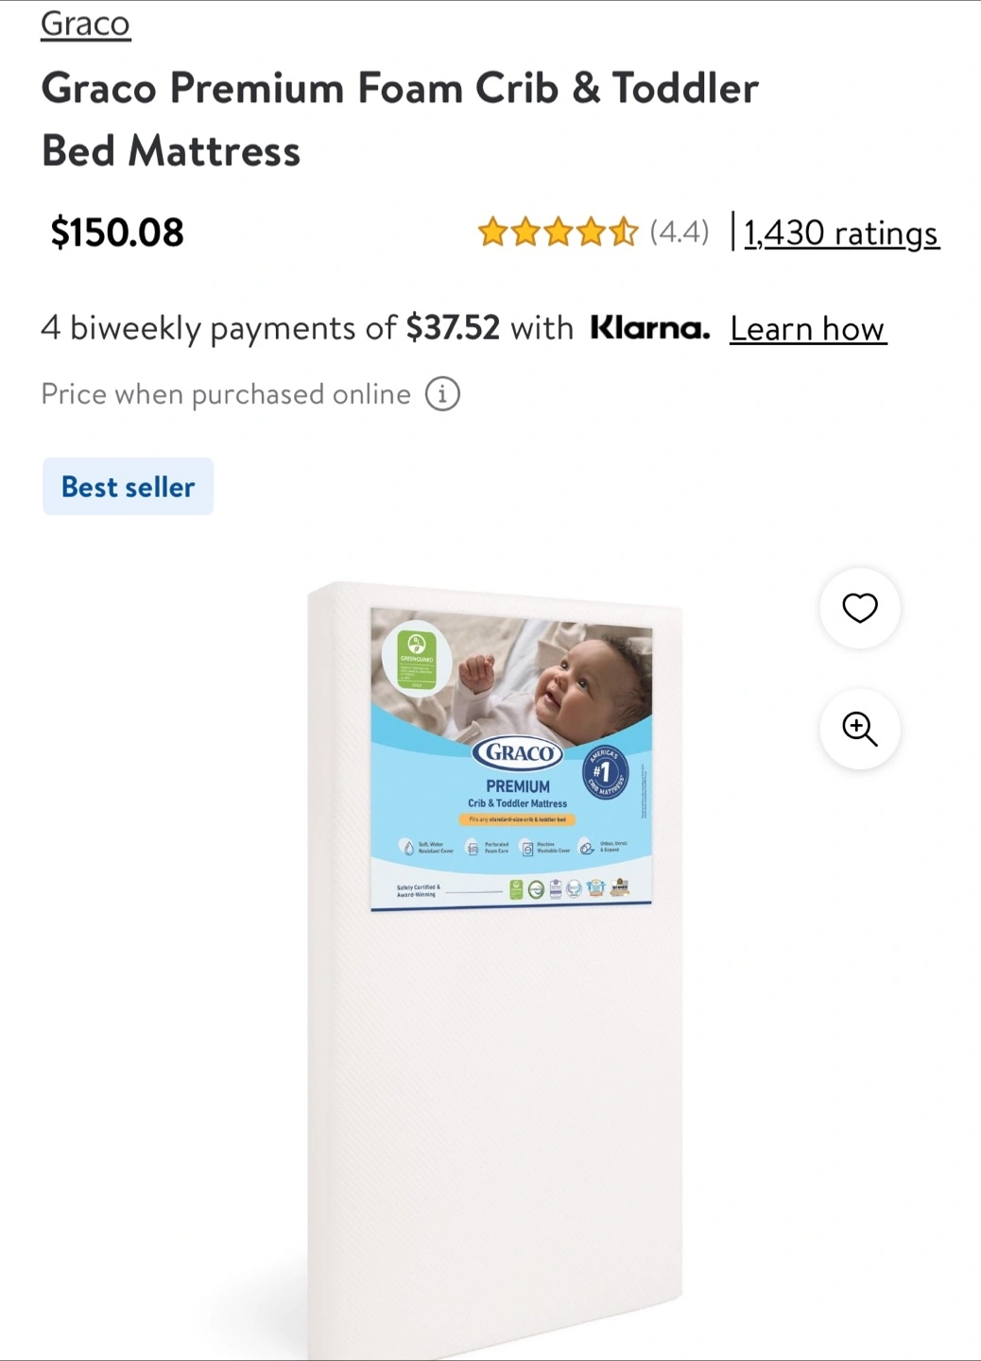The width and height of the screenshot is (981, 1361).
Task: Tap the heart favorite icon
Action: coord(860,608)
